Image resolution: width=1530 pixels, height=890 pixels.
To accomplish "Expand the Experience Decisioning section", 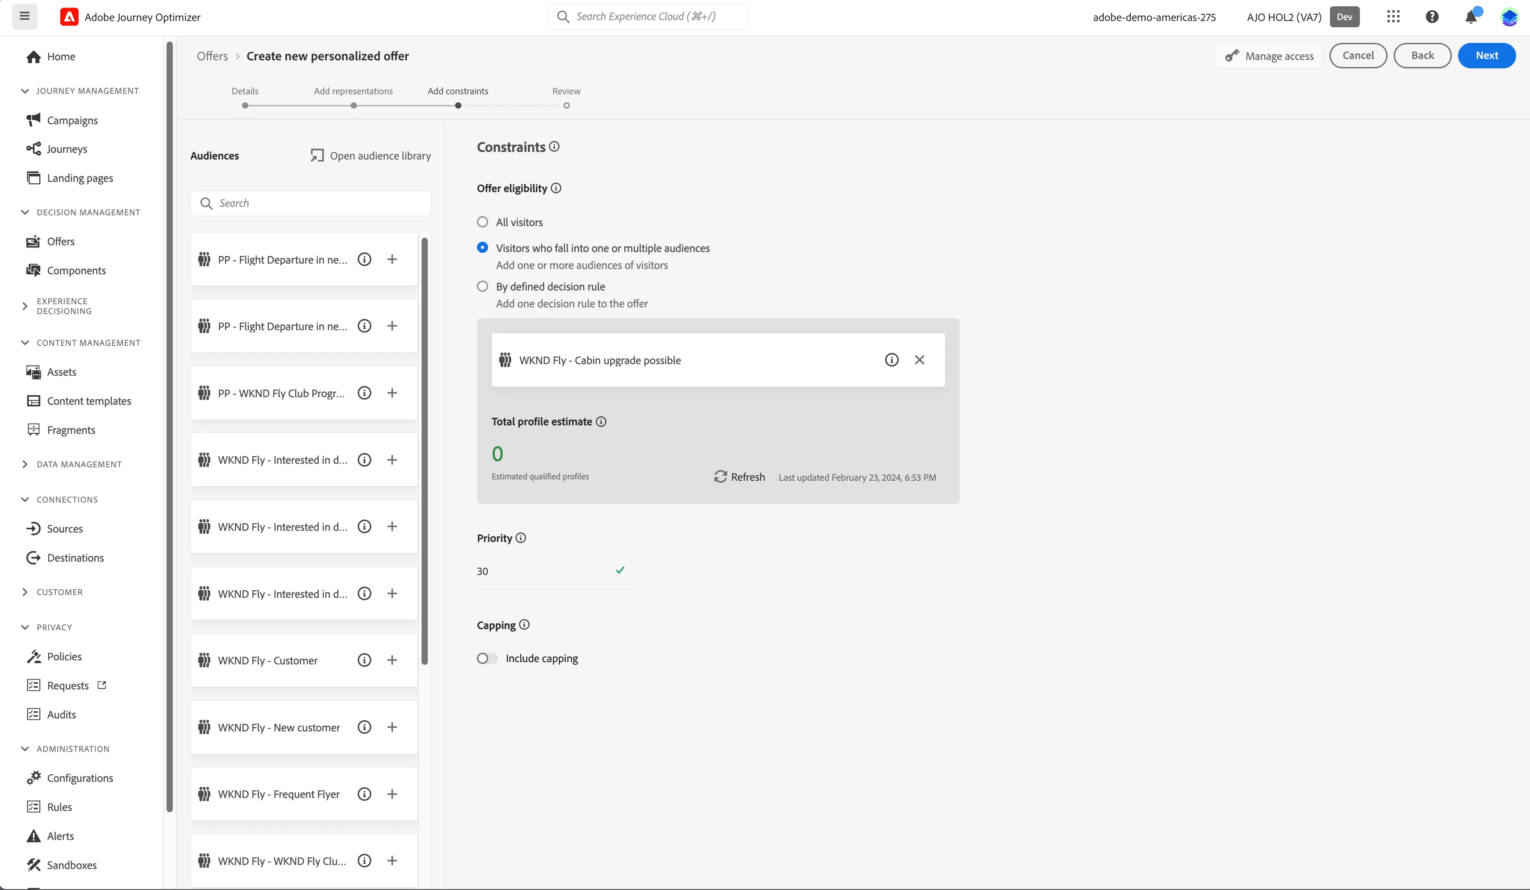I will coord(25,306).
